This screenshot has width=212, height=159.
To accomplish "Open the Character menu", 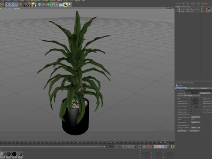I will point(53,1).
